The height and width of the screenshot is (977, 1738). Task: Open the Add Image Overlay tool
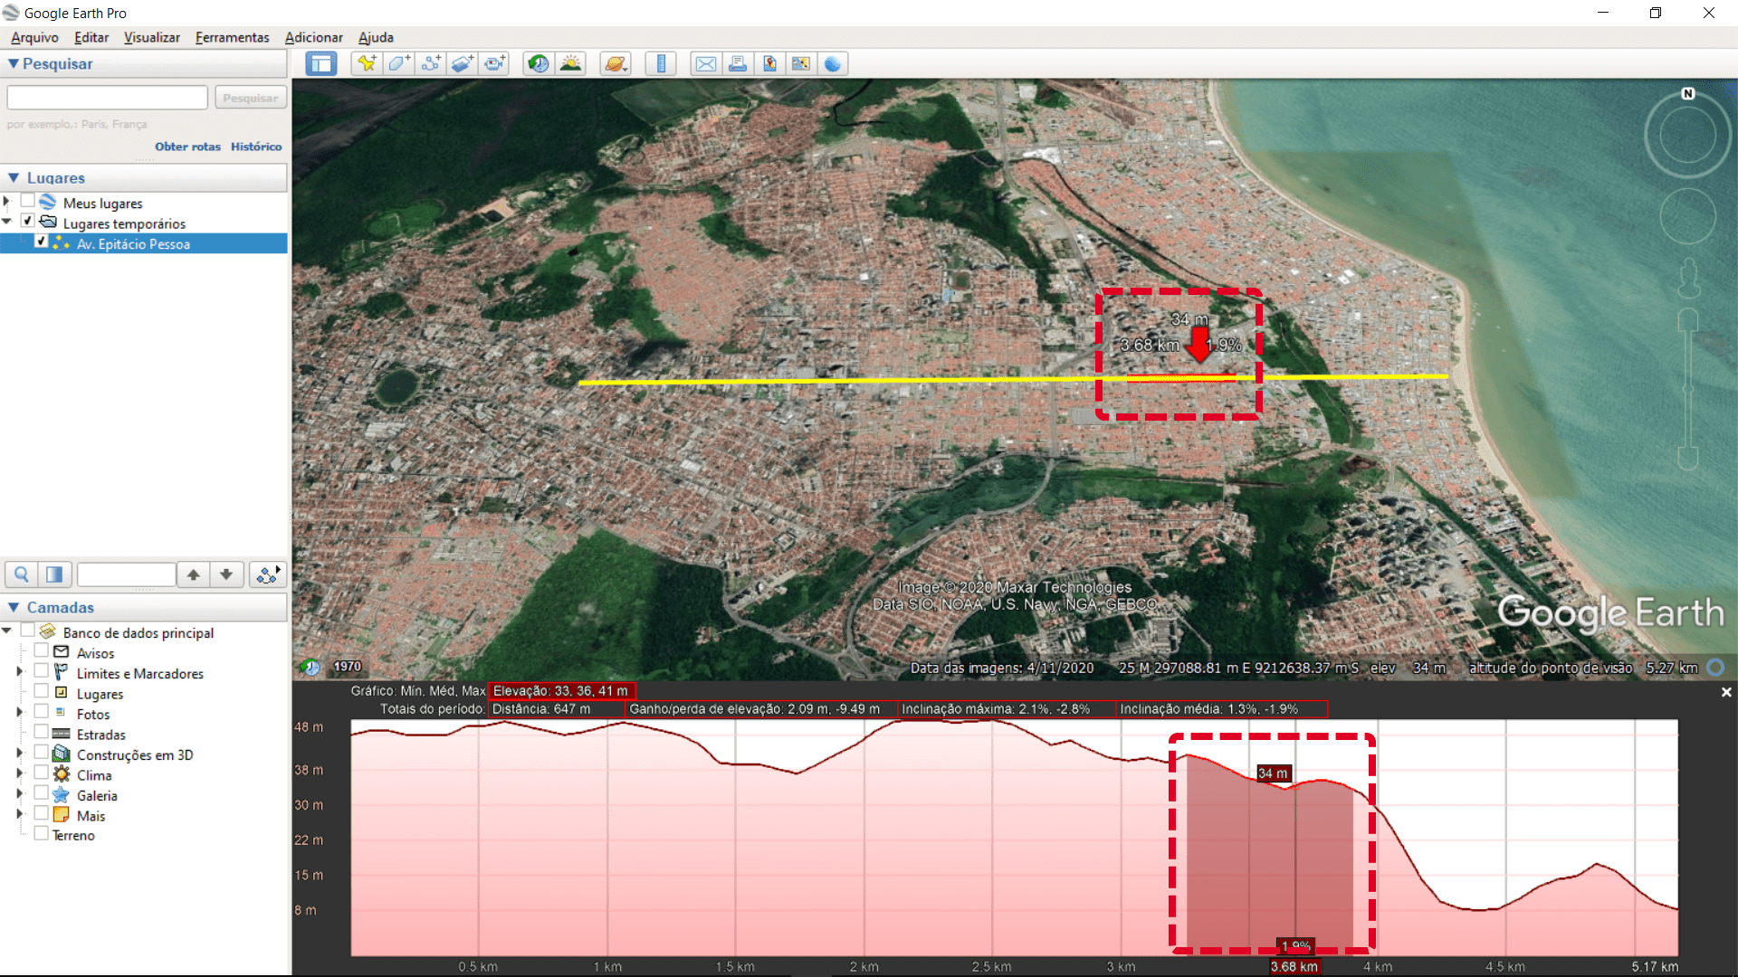coord(463,63)
